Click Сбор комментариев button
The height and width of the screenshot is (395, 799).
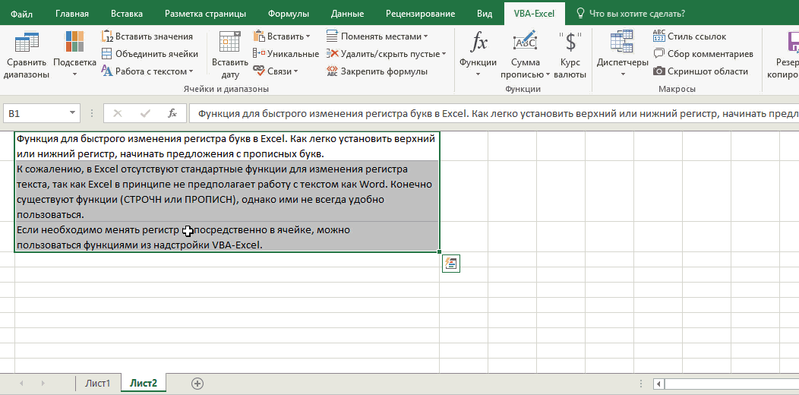[x=703, y=53]
